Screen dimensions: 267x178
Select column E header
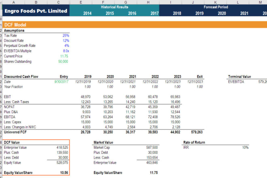click(81, 2)
